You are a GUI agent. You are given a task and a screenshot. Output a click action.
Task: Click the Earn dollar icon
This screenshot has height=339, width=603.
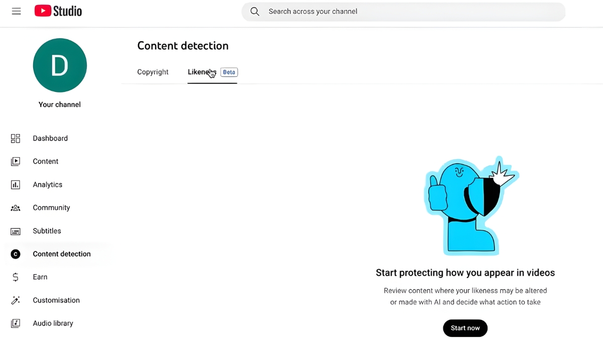tap(15, 277)
